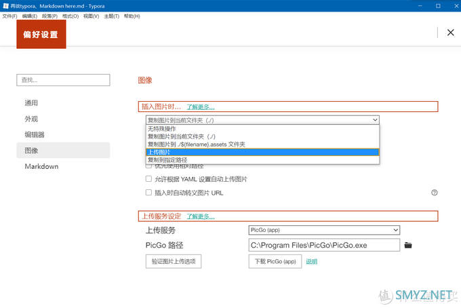The width and height of the screenshot is (461, 308).
Task: Toggle 插入时自动转义图片 URL checkbox
Action: click(148, 193)
